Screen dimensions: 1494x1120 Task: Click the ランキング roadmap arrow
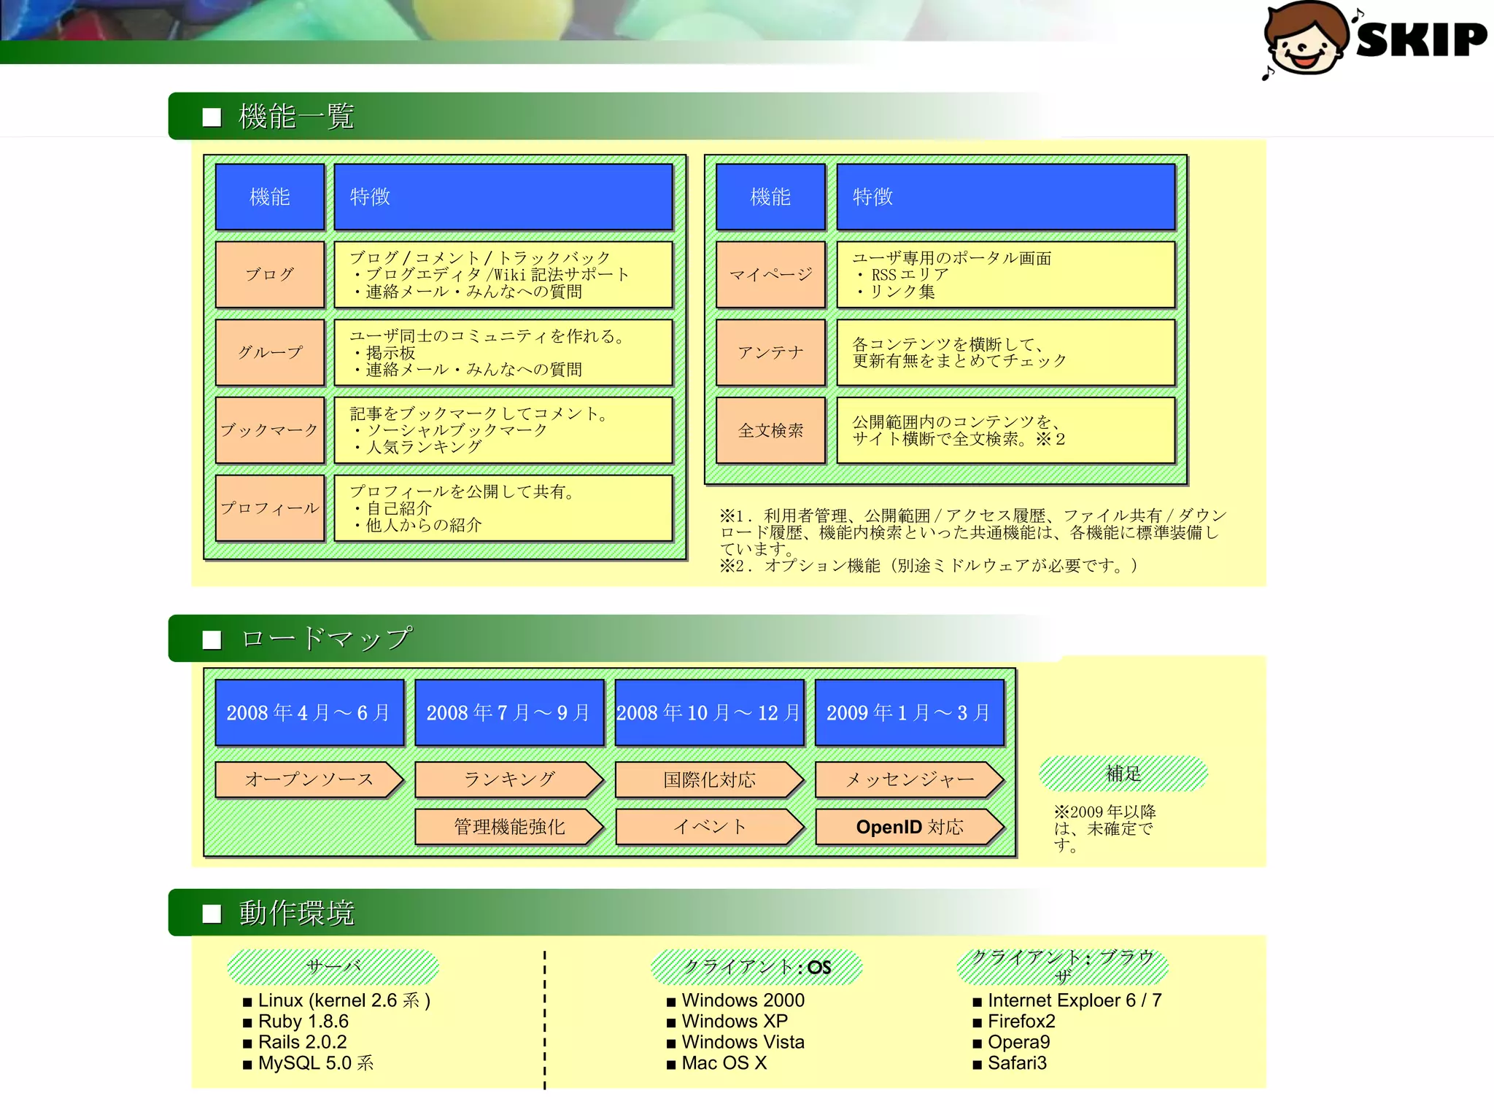[x=508, y=779]
